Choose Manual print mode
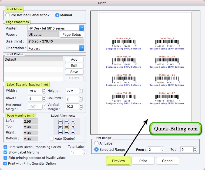Image resolution: width=205 pixels, height=170 pixels. point(57,15)
